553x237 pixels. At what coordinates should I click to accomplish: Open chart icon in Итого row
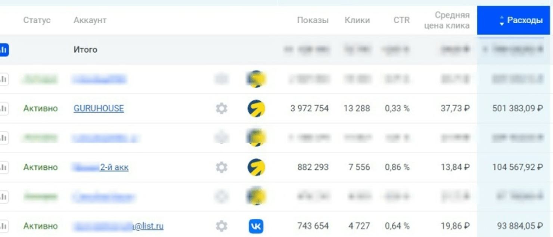click(4, 50)
